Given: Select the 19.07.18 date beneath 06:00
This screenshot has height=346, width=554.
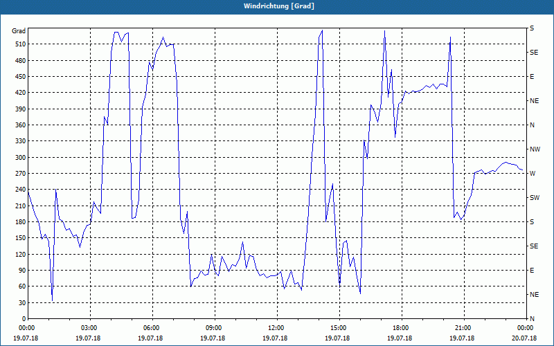Looking at the screenshot, I should click(150, 338).
